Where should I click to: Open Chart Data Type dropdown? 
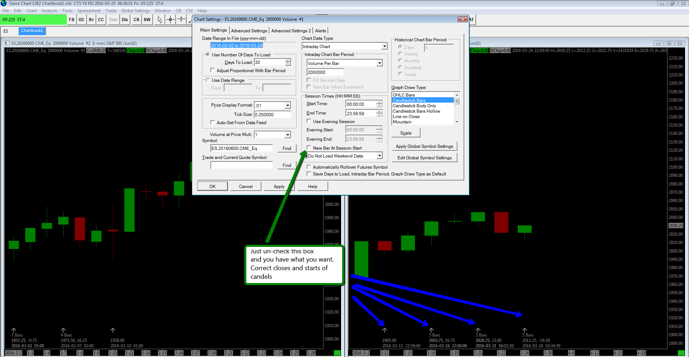[x=385, y=46]
